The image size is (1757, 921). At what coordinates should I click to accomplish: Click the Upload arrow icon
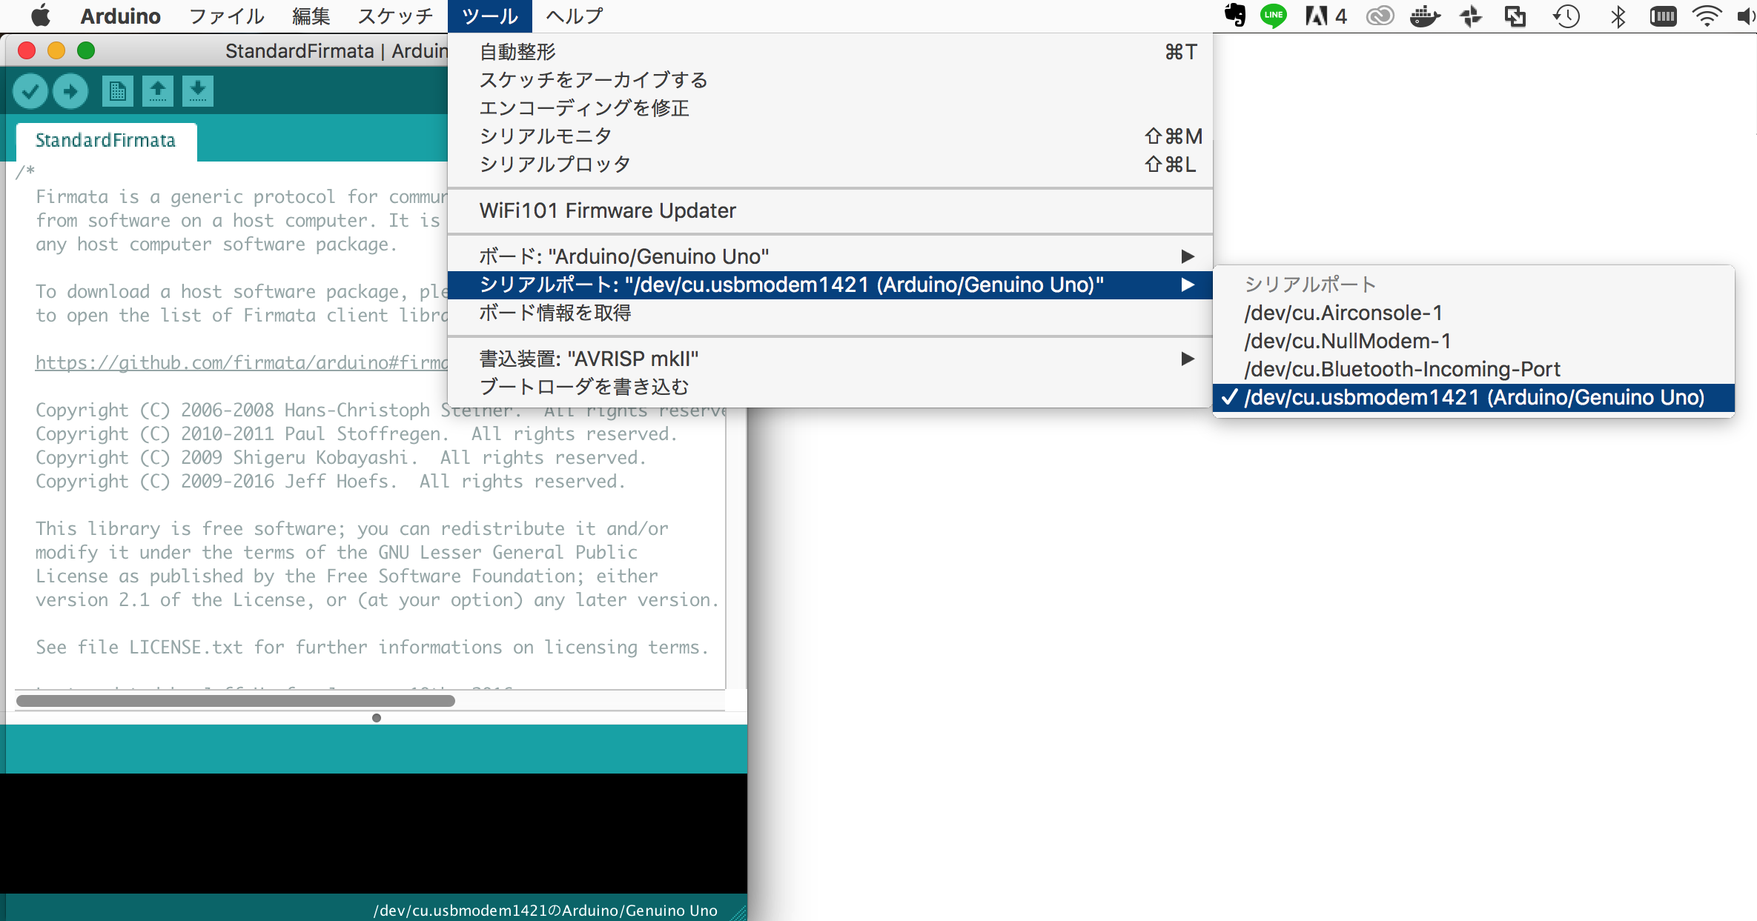(x=70, y=92)
